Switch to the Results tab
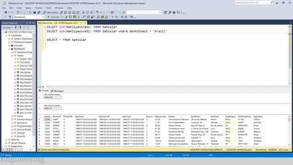This screenshot has width=293, height=165. (44, 91)
